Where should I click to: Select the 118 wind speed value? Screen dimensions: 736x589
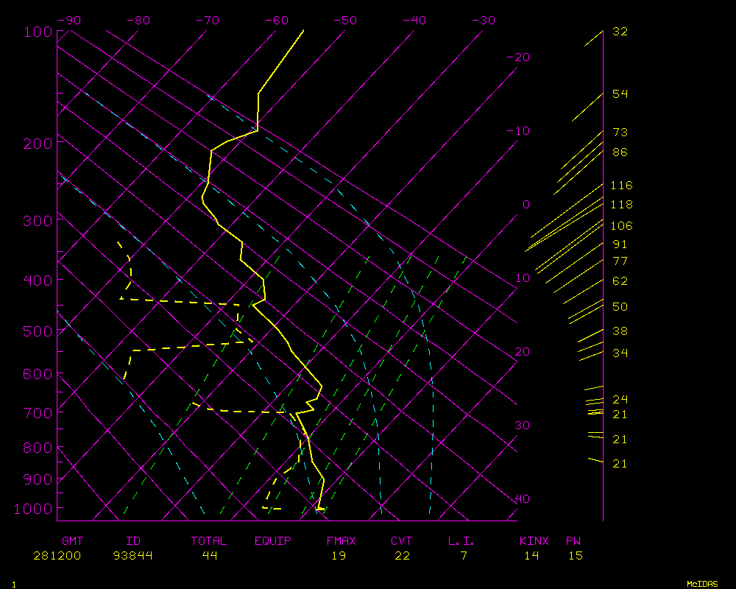click(x=621, y=205)
